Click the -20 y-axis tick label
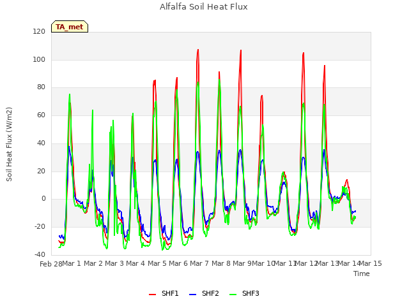Screen dimensions: 409x306 [40, 227]
